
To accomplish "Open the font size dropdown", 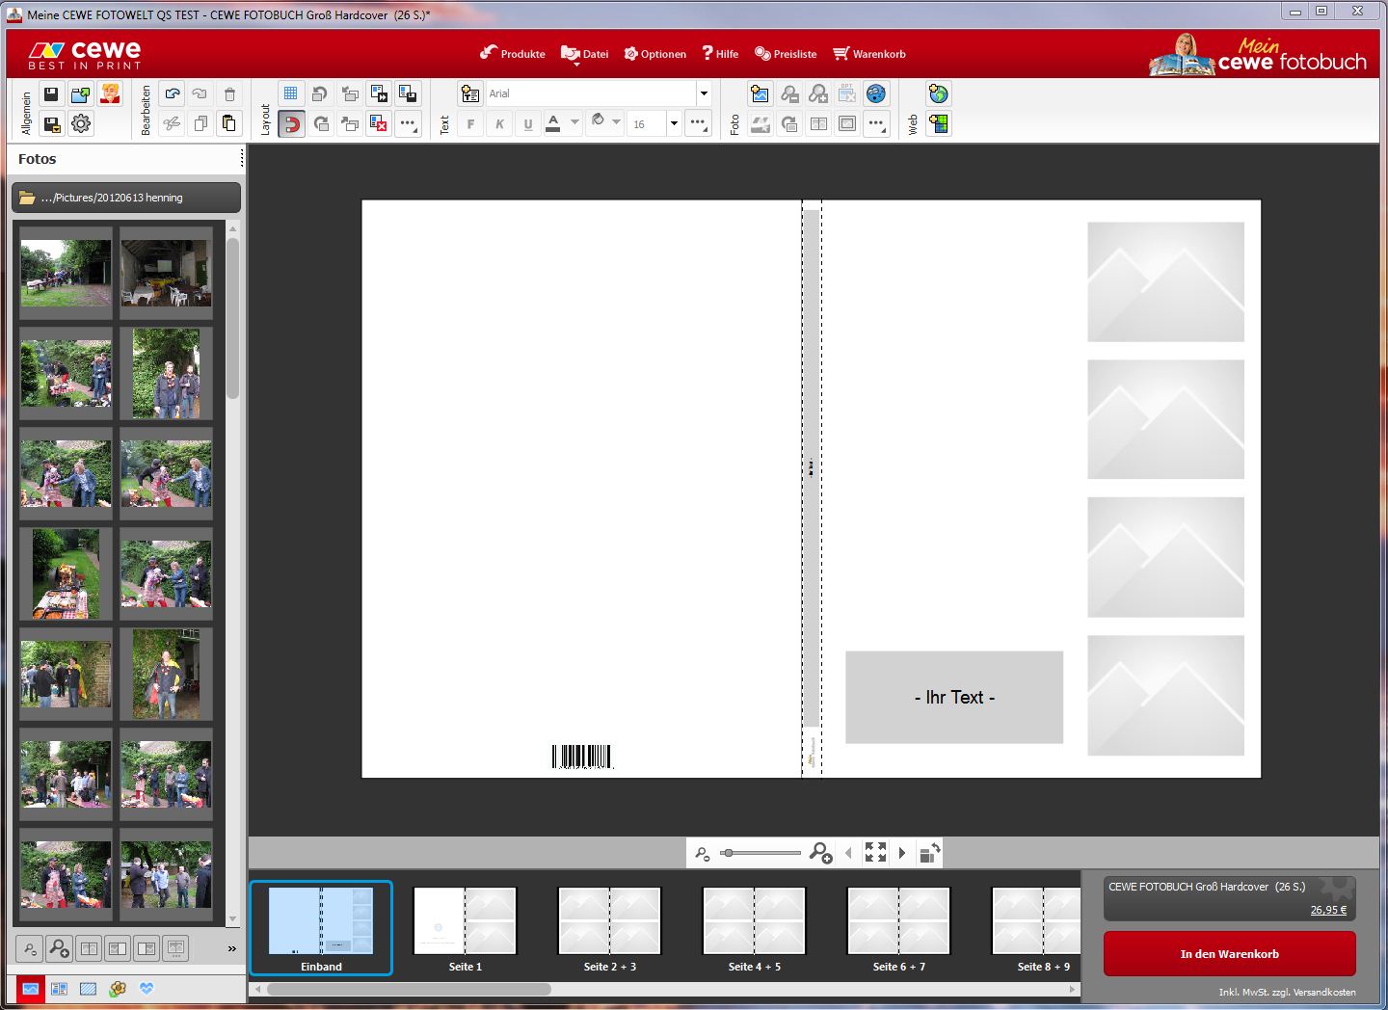I will click(x=674, y=123).
